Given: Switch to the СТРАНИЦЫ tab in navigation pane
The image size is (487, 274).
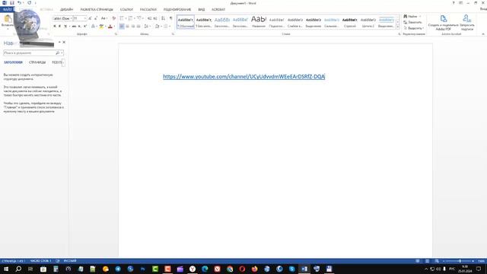Looking at the screenshot, I should click(37, 62).
